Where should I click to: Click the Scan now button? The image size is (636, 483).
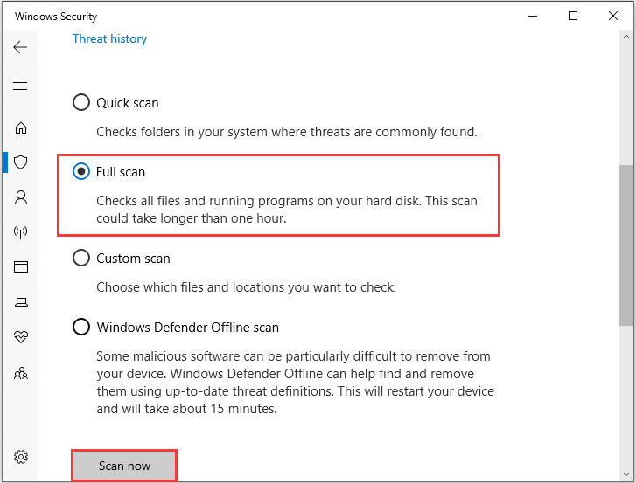point(124,466)
